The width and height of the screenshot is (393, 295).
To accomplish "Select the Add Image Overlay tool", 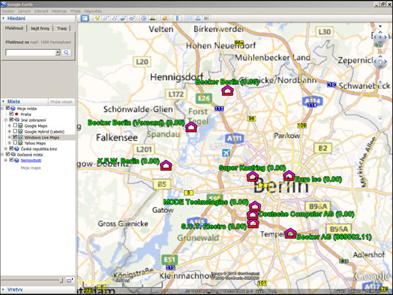I will pos(123,18).
